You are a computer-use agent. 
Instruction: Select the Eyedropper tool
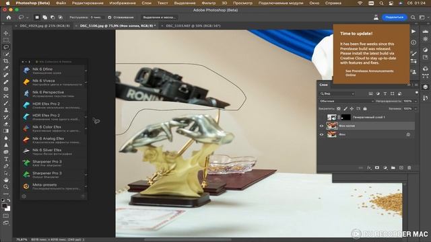[x=6, y=68]
